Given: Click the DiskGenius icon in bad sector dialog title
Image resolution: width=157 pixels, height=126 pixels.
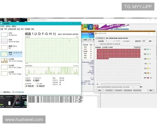Looking at the screenshot, I should point(96,33).
